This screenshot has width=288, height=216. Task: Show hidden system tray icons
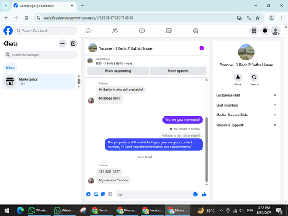click(221, 210)
